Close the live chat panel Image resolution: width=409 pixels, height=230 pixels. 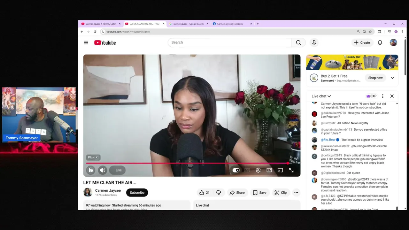392,96
